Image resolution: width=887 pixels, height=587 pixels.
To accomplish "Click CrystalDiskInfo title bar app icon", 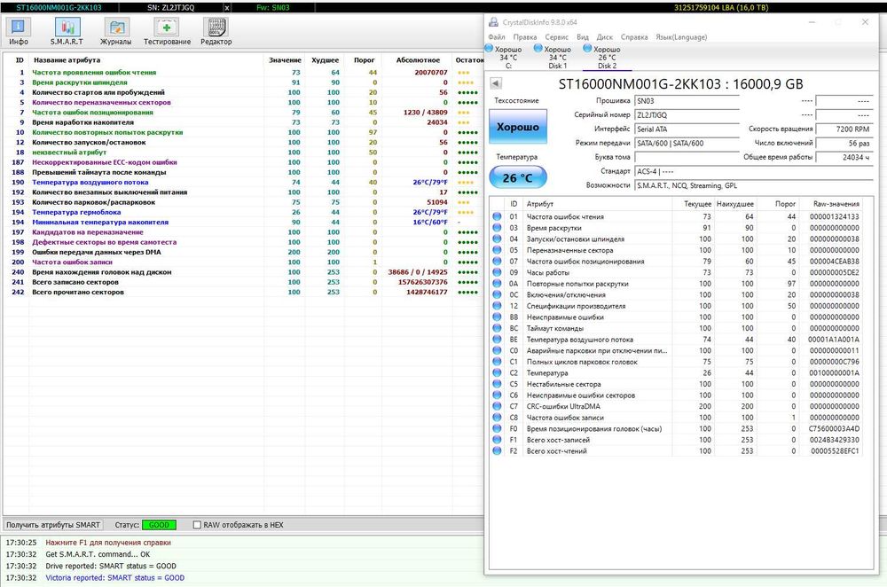I will 493,22.
